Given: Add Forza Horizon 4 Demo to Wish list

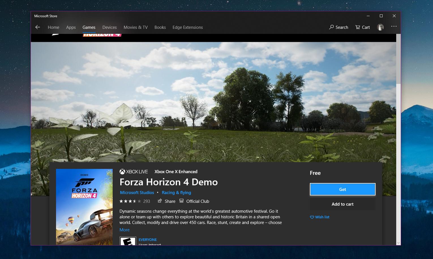Looking at the screenshot, I should coord(320,217).
